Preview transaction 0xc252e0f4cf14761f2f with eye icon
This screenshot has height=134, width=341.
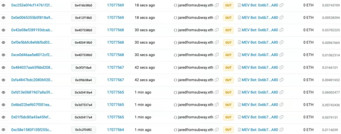(3, 5)
